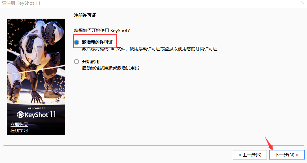Click the robot's white helmet head
Screen dimensions: 307x163
(x=53, y=29)
